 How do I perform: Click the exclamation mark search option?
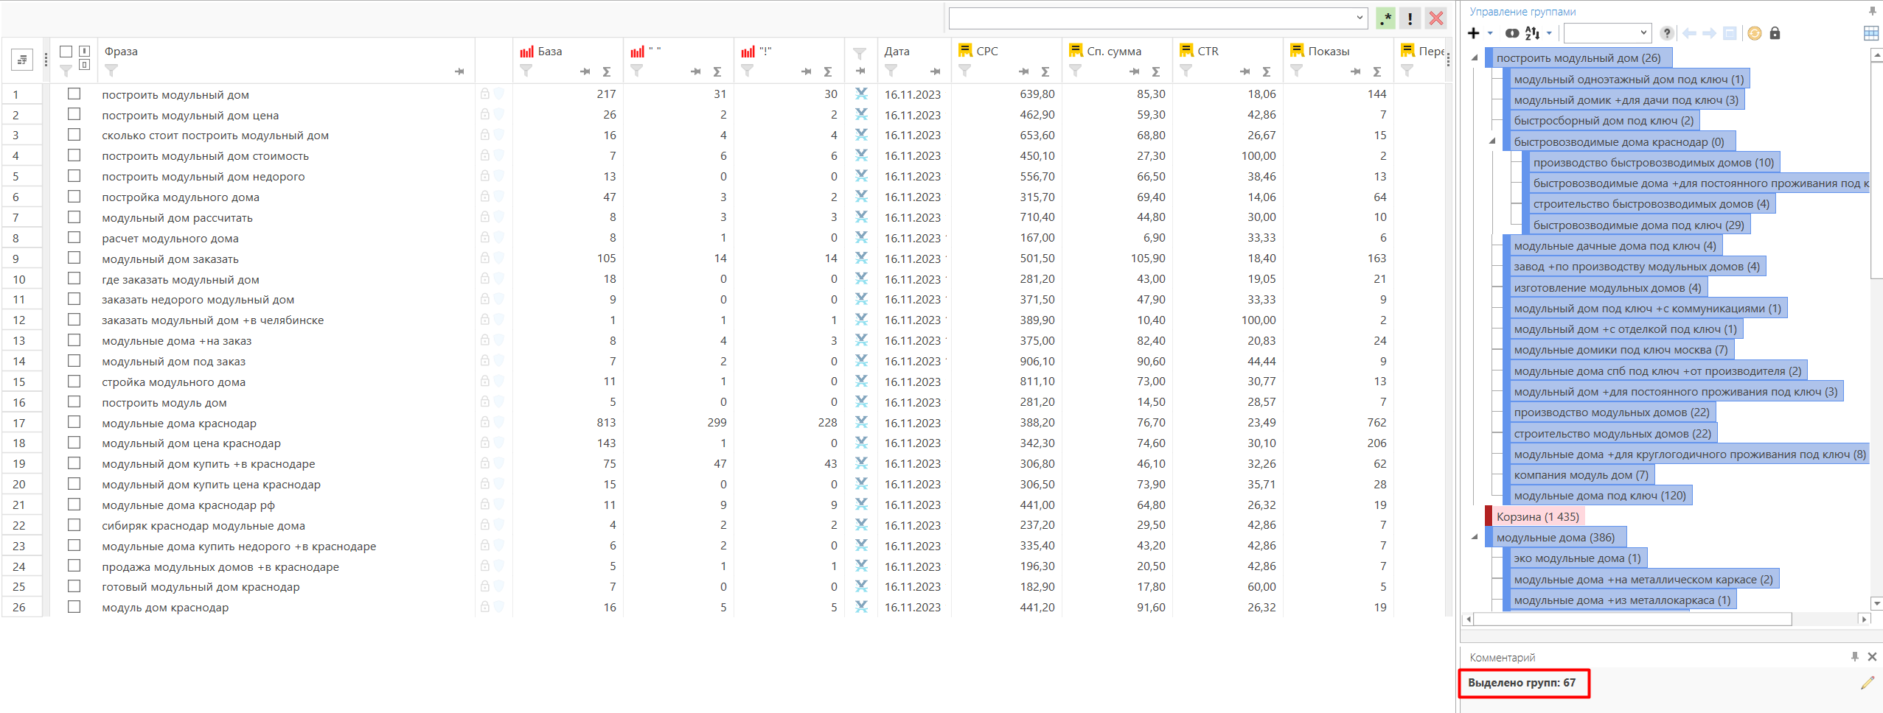pyautogui.click(x=1410, y=18)
